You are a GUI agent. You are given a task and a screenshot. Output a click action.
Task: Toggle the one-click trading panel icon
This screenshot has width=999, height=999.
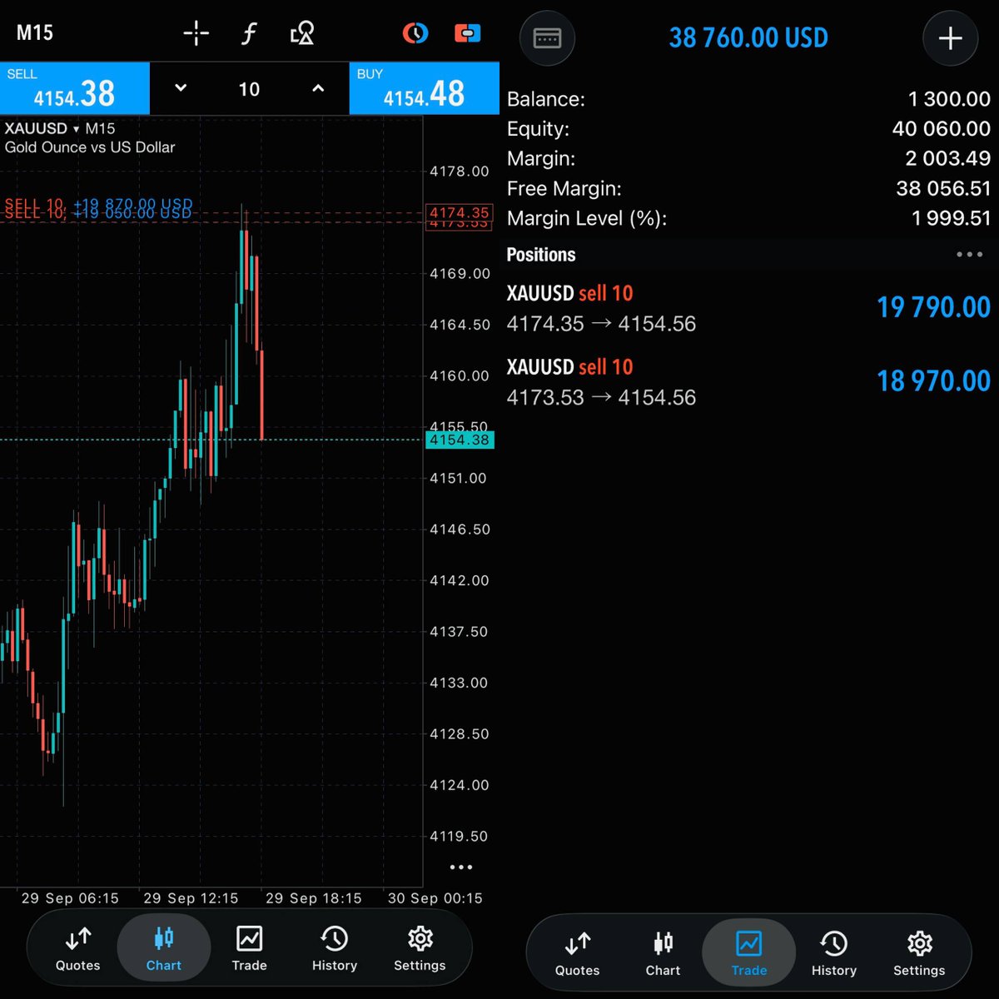click(468, 33)
